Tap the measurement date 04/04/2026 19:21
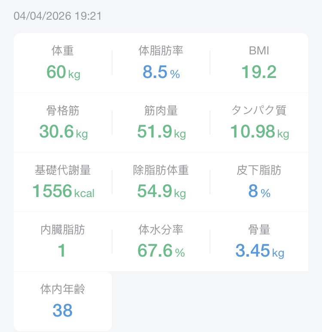The height and width of the screenshot is (332, 322). pos(58,16)
